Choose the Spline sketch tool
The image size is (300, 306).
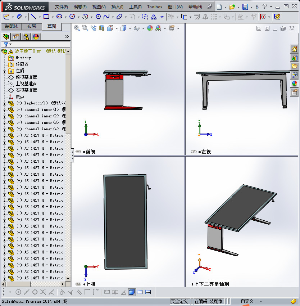106,17
